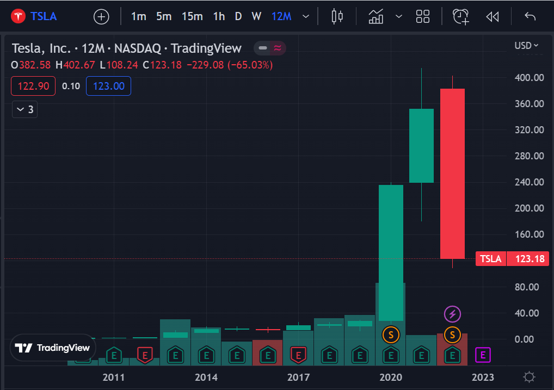Click the large red 2022 candle
Screen dimensions: 554x390
452,174
